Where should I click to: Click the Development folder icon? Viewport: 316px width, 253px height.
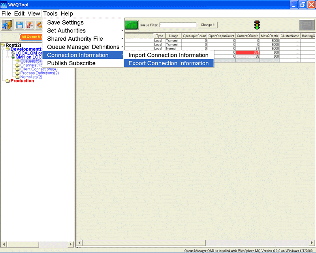(8, 49)
